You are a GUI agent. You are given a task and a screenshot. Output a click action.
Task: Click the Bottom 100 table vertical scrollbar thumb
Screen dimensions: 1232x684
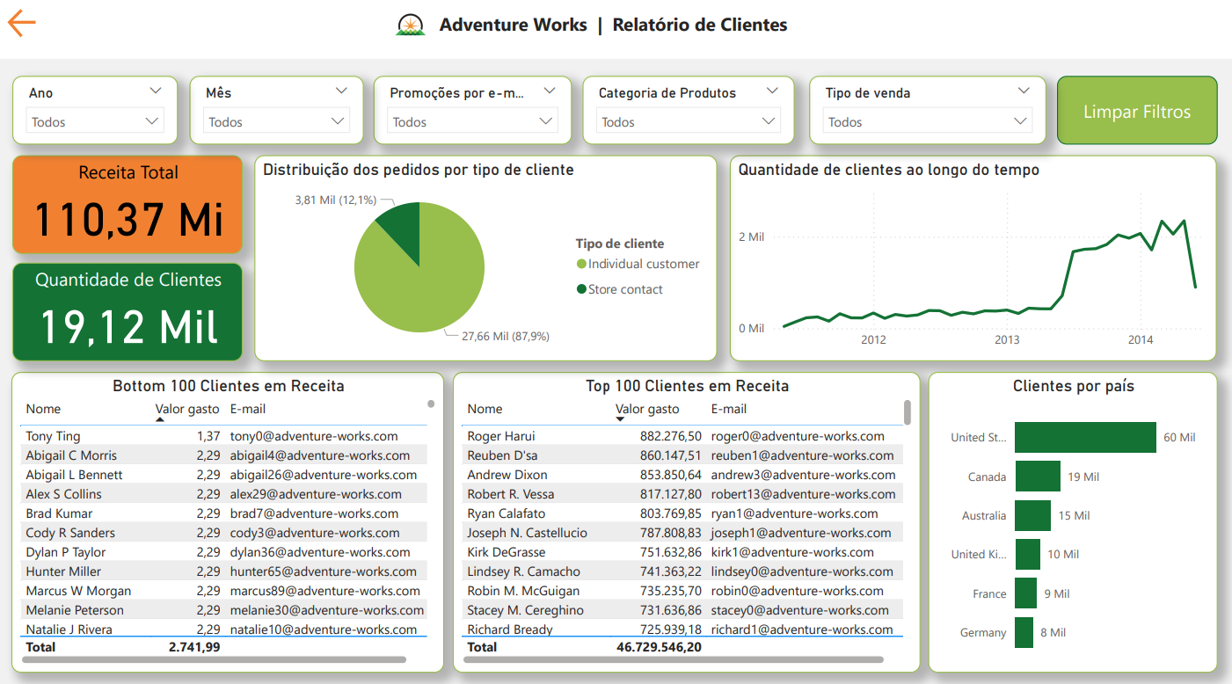431,404
